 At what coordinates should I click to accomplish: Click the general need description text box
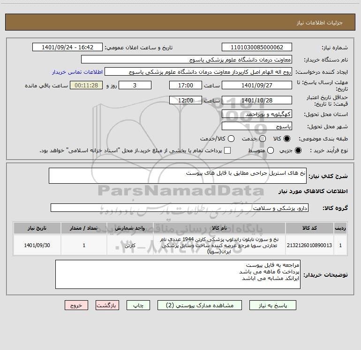click(x=178, y=176)
